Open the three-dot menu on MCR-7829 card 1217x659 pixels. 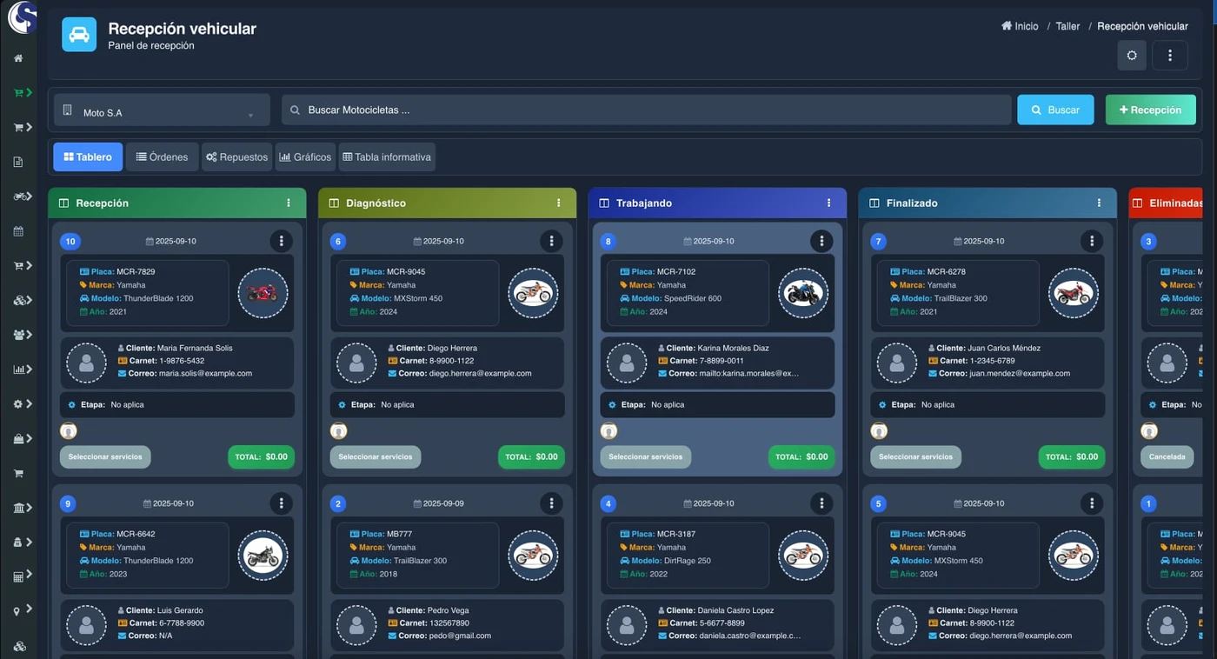(281, 241)
